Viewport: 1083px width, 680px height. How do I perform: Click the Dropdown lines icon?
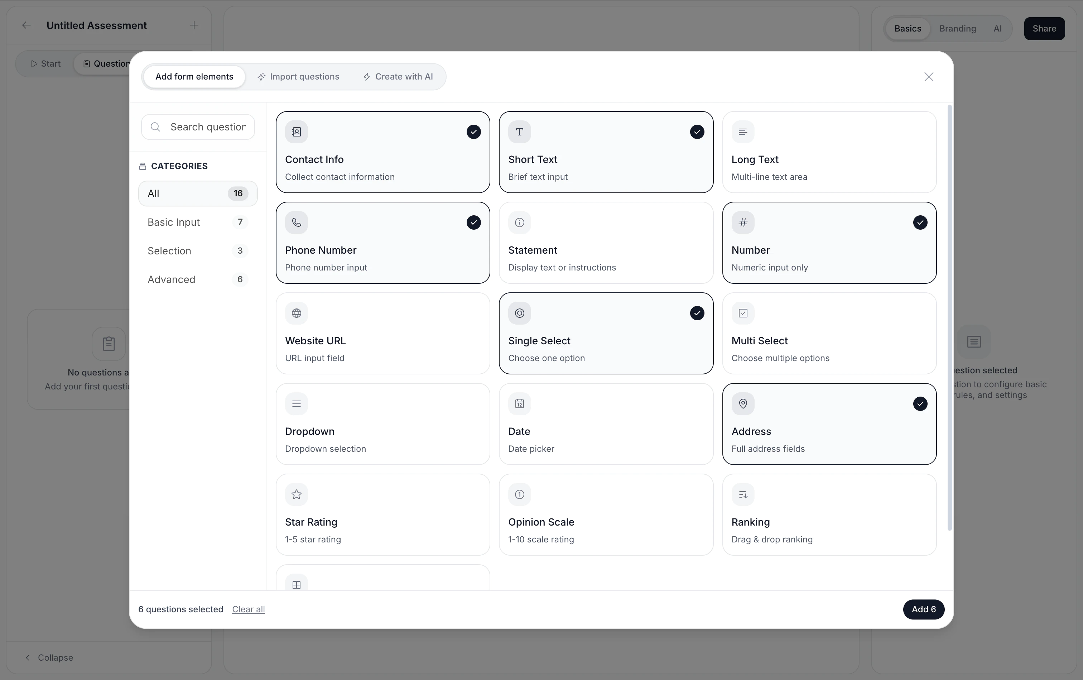point(296,404)
